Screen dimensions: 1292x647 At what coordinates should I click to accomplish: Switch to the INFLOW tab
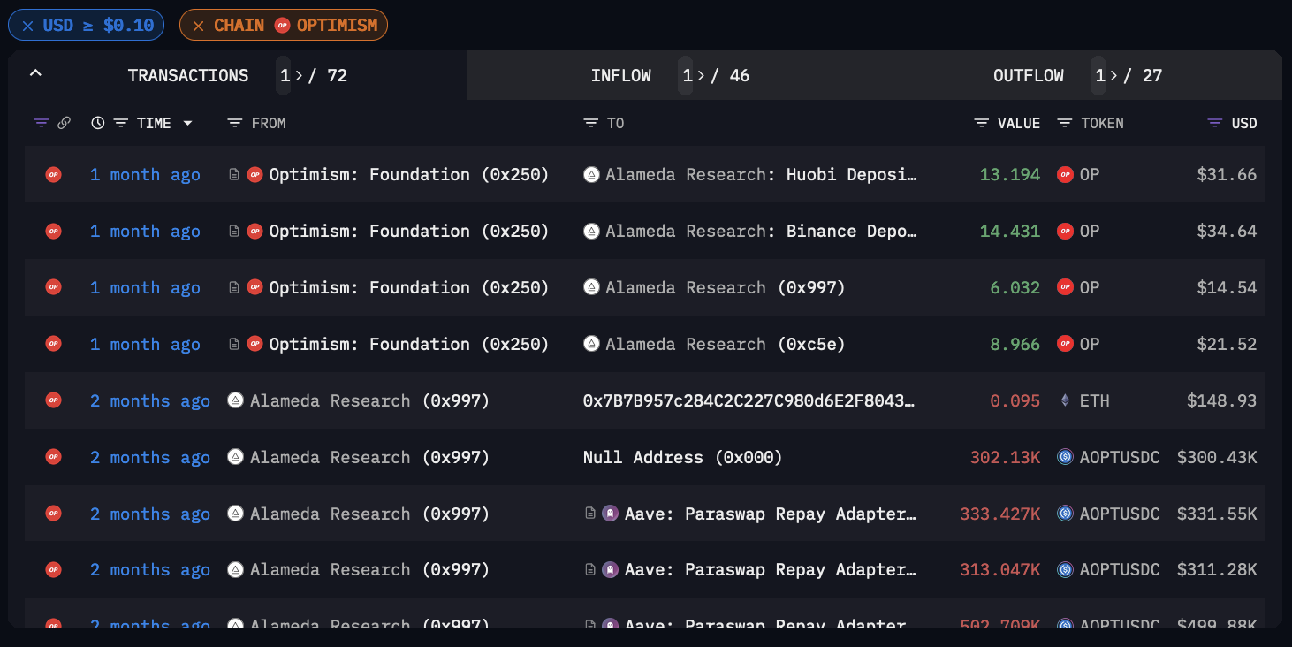click(x=621, y=76)
